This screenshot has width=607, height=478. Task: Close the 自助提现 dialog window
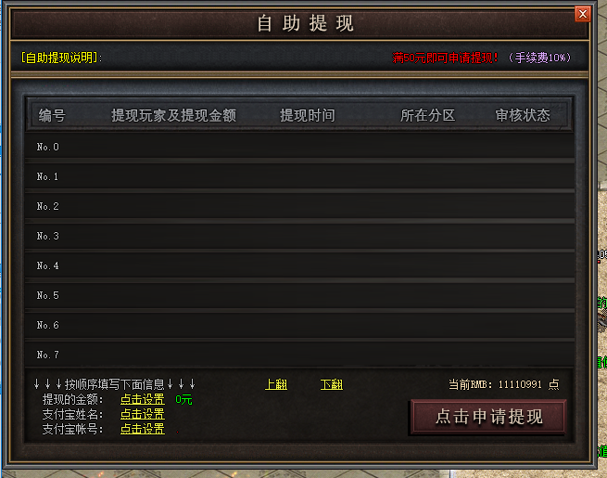pos(582,14)
